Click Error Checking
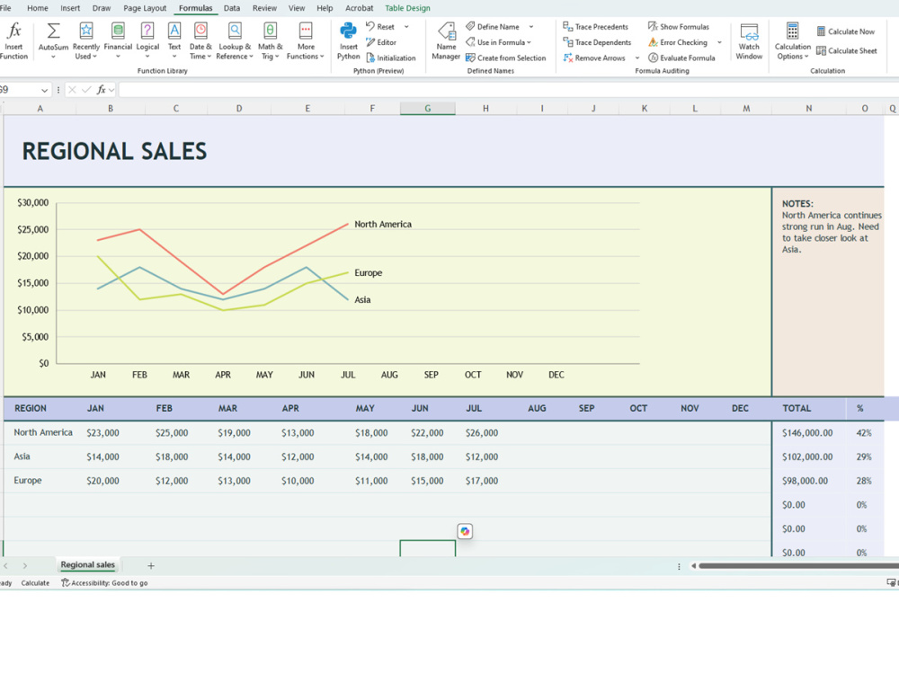The image size is (899, 674). click(x=678, y=42)
